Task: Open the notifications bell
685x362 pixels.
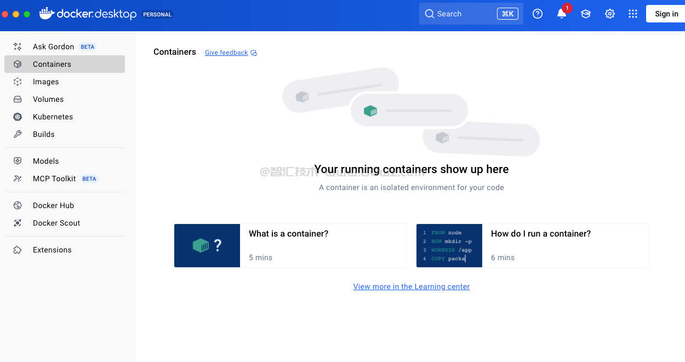Action: click(x=562, y=14)
